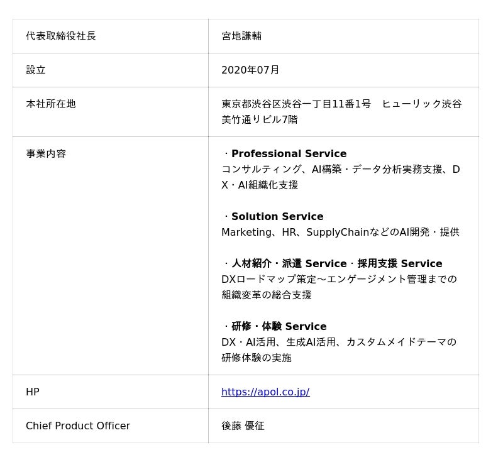Click the 研修・体験 Service heading
Screen dimensions: 503x462
pyautogui.click(x=279, y=327)
